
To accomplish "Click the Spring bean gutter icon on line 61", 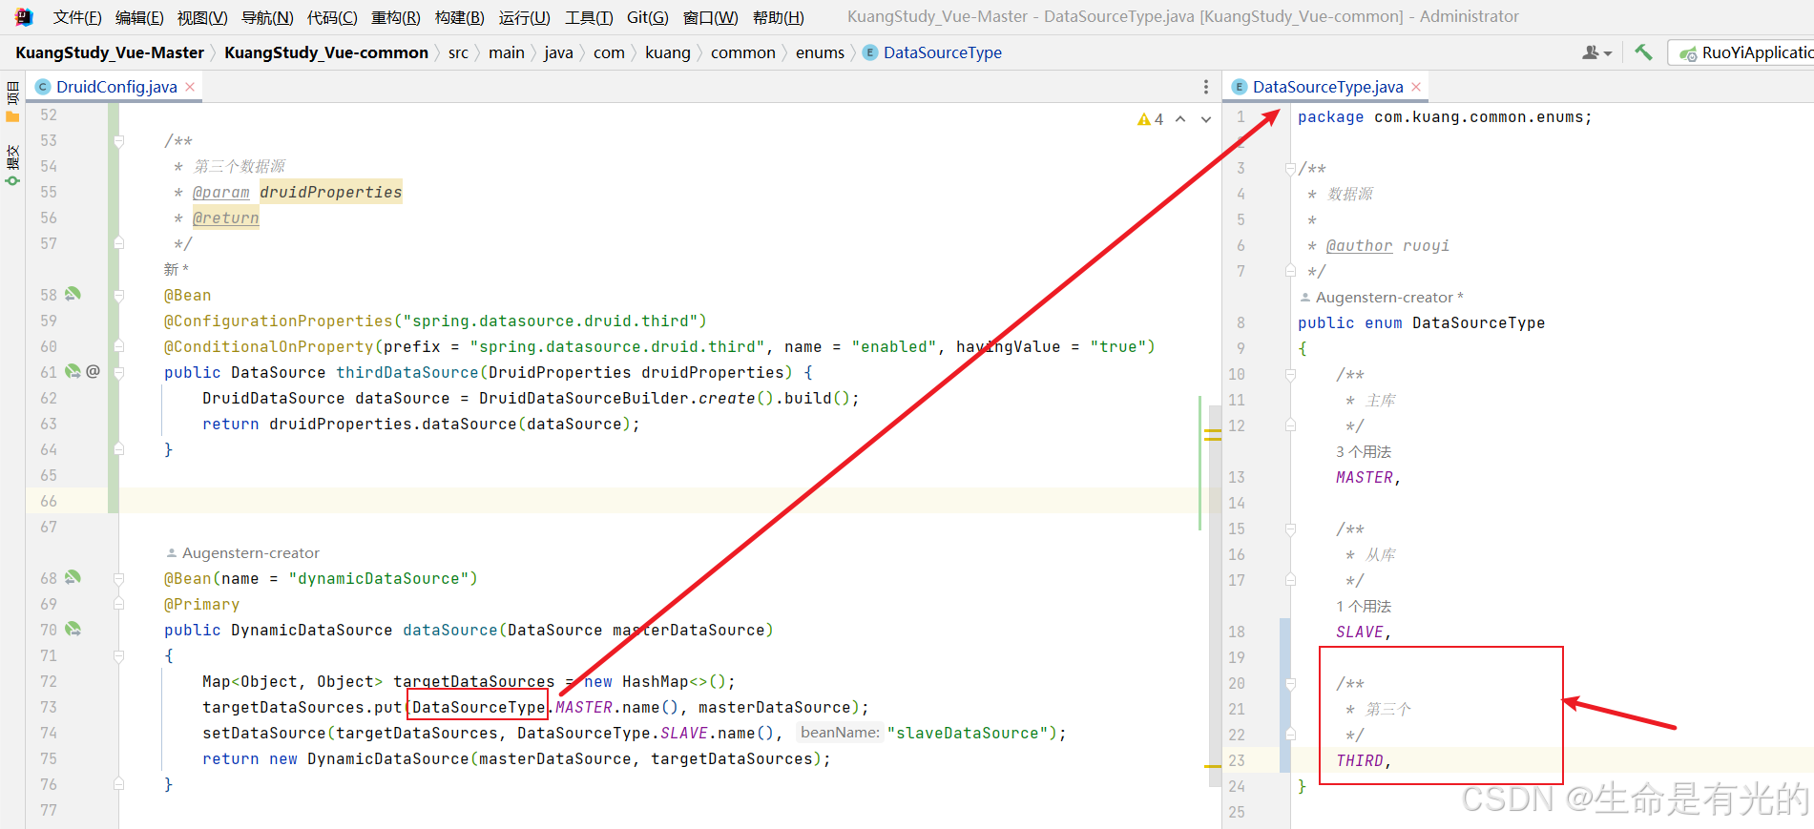I will click(73, 372).
